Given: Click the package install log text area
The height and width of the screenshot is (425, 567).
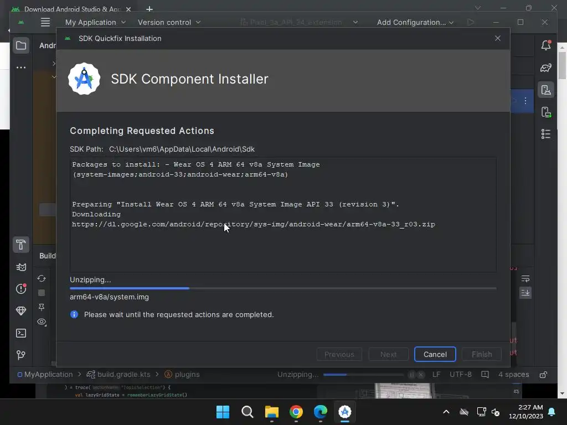Looking at the screenshot, I should [283, 215].
